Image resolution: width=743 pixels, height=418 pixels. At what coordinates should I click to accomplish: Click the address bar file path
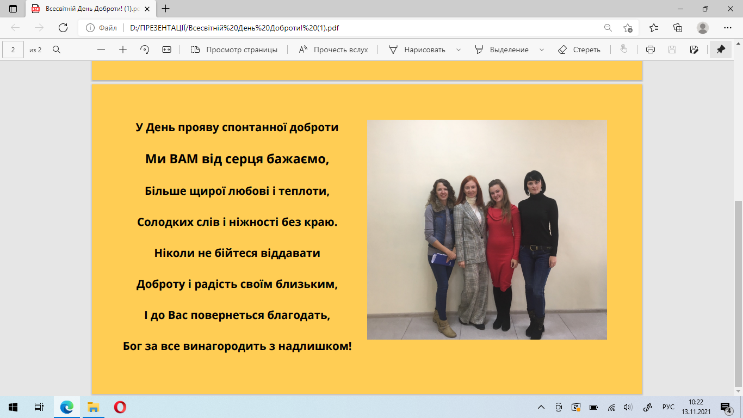(234, 28)
